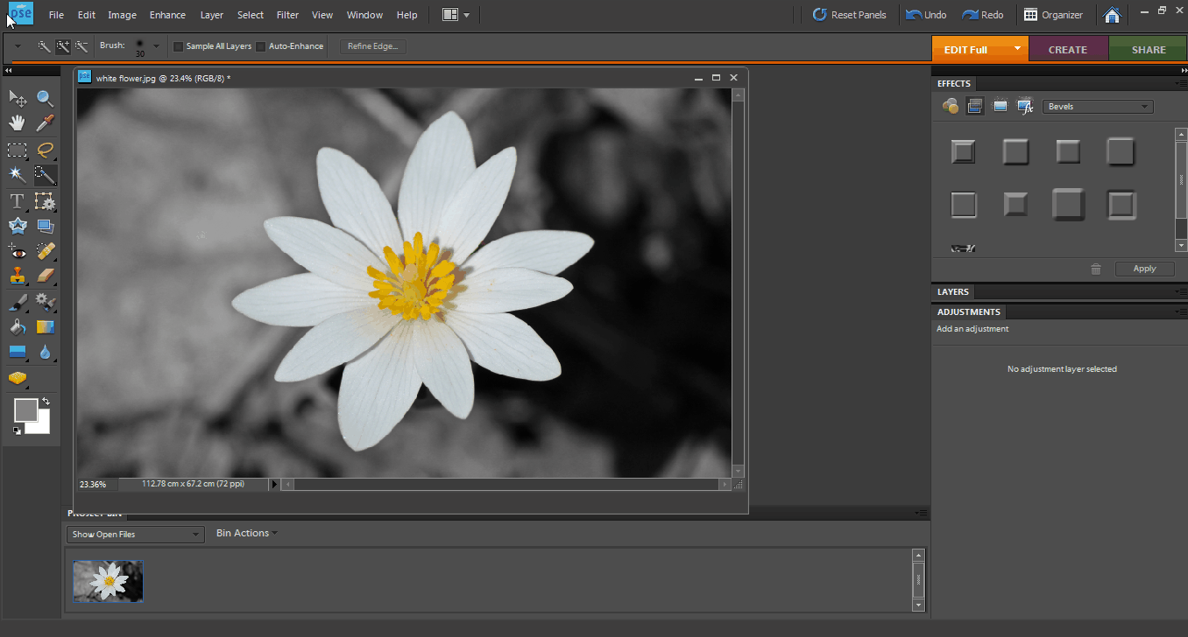Toggle the Auto-Enhance checkbox
The height and width of the screenshot is (637, 1188).
pos(261,46)
